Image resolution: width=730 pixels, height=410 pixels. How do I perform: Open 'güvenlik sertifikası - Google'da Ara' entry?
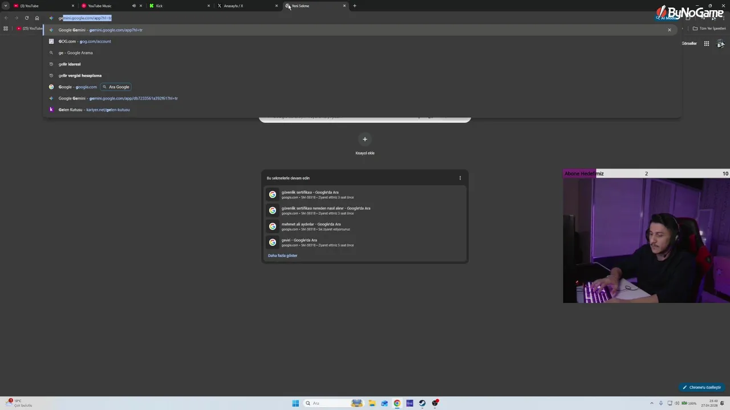[365, 194]
